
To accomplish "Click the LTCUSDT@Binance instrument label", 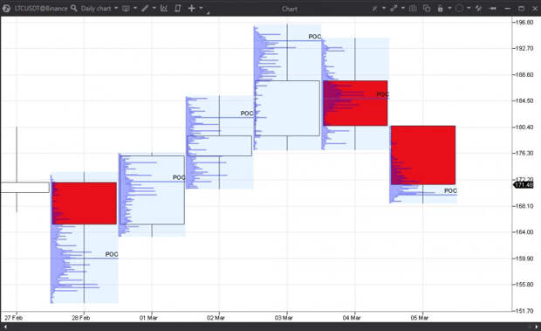I will click(x=41, y=9).
